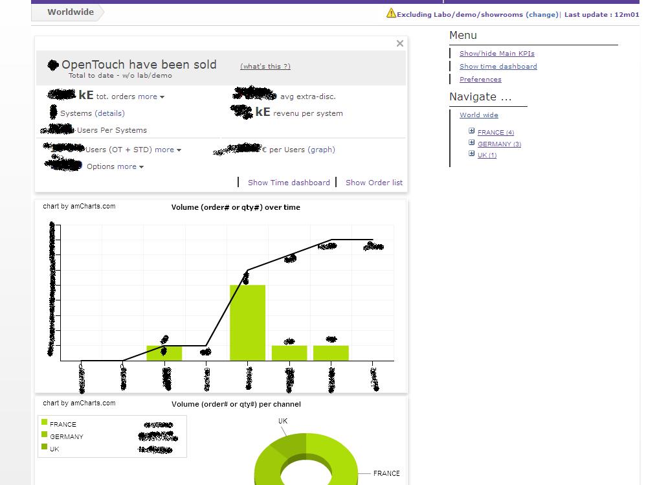Change the Labo/demo exclusion setting
The width and height of the screenshot is (646, 485).
pos(542,14)
